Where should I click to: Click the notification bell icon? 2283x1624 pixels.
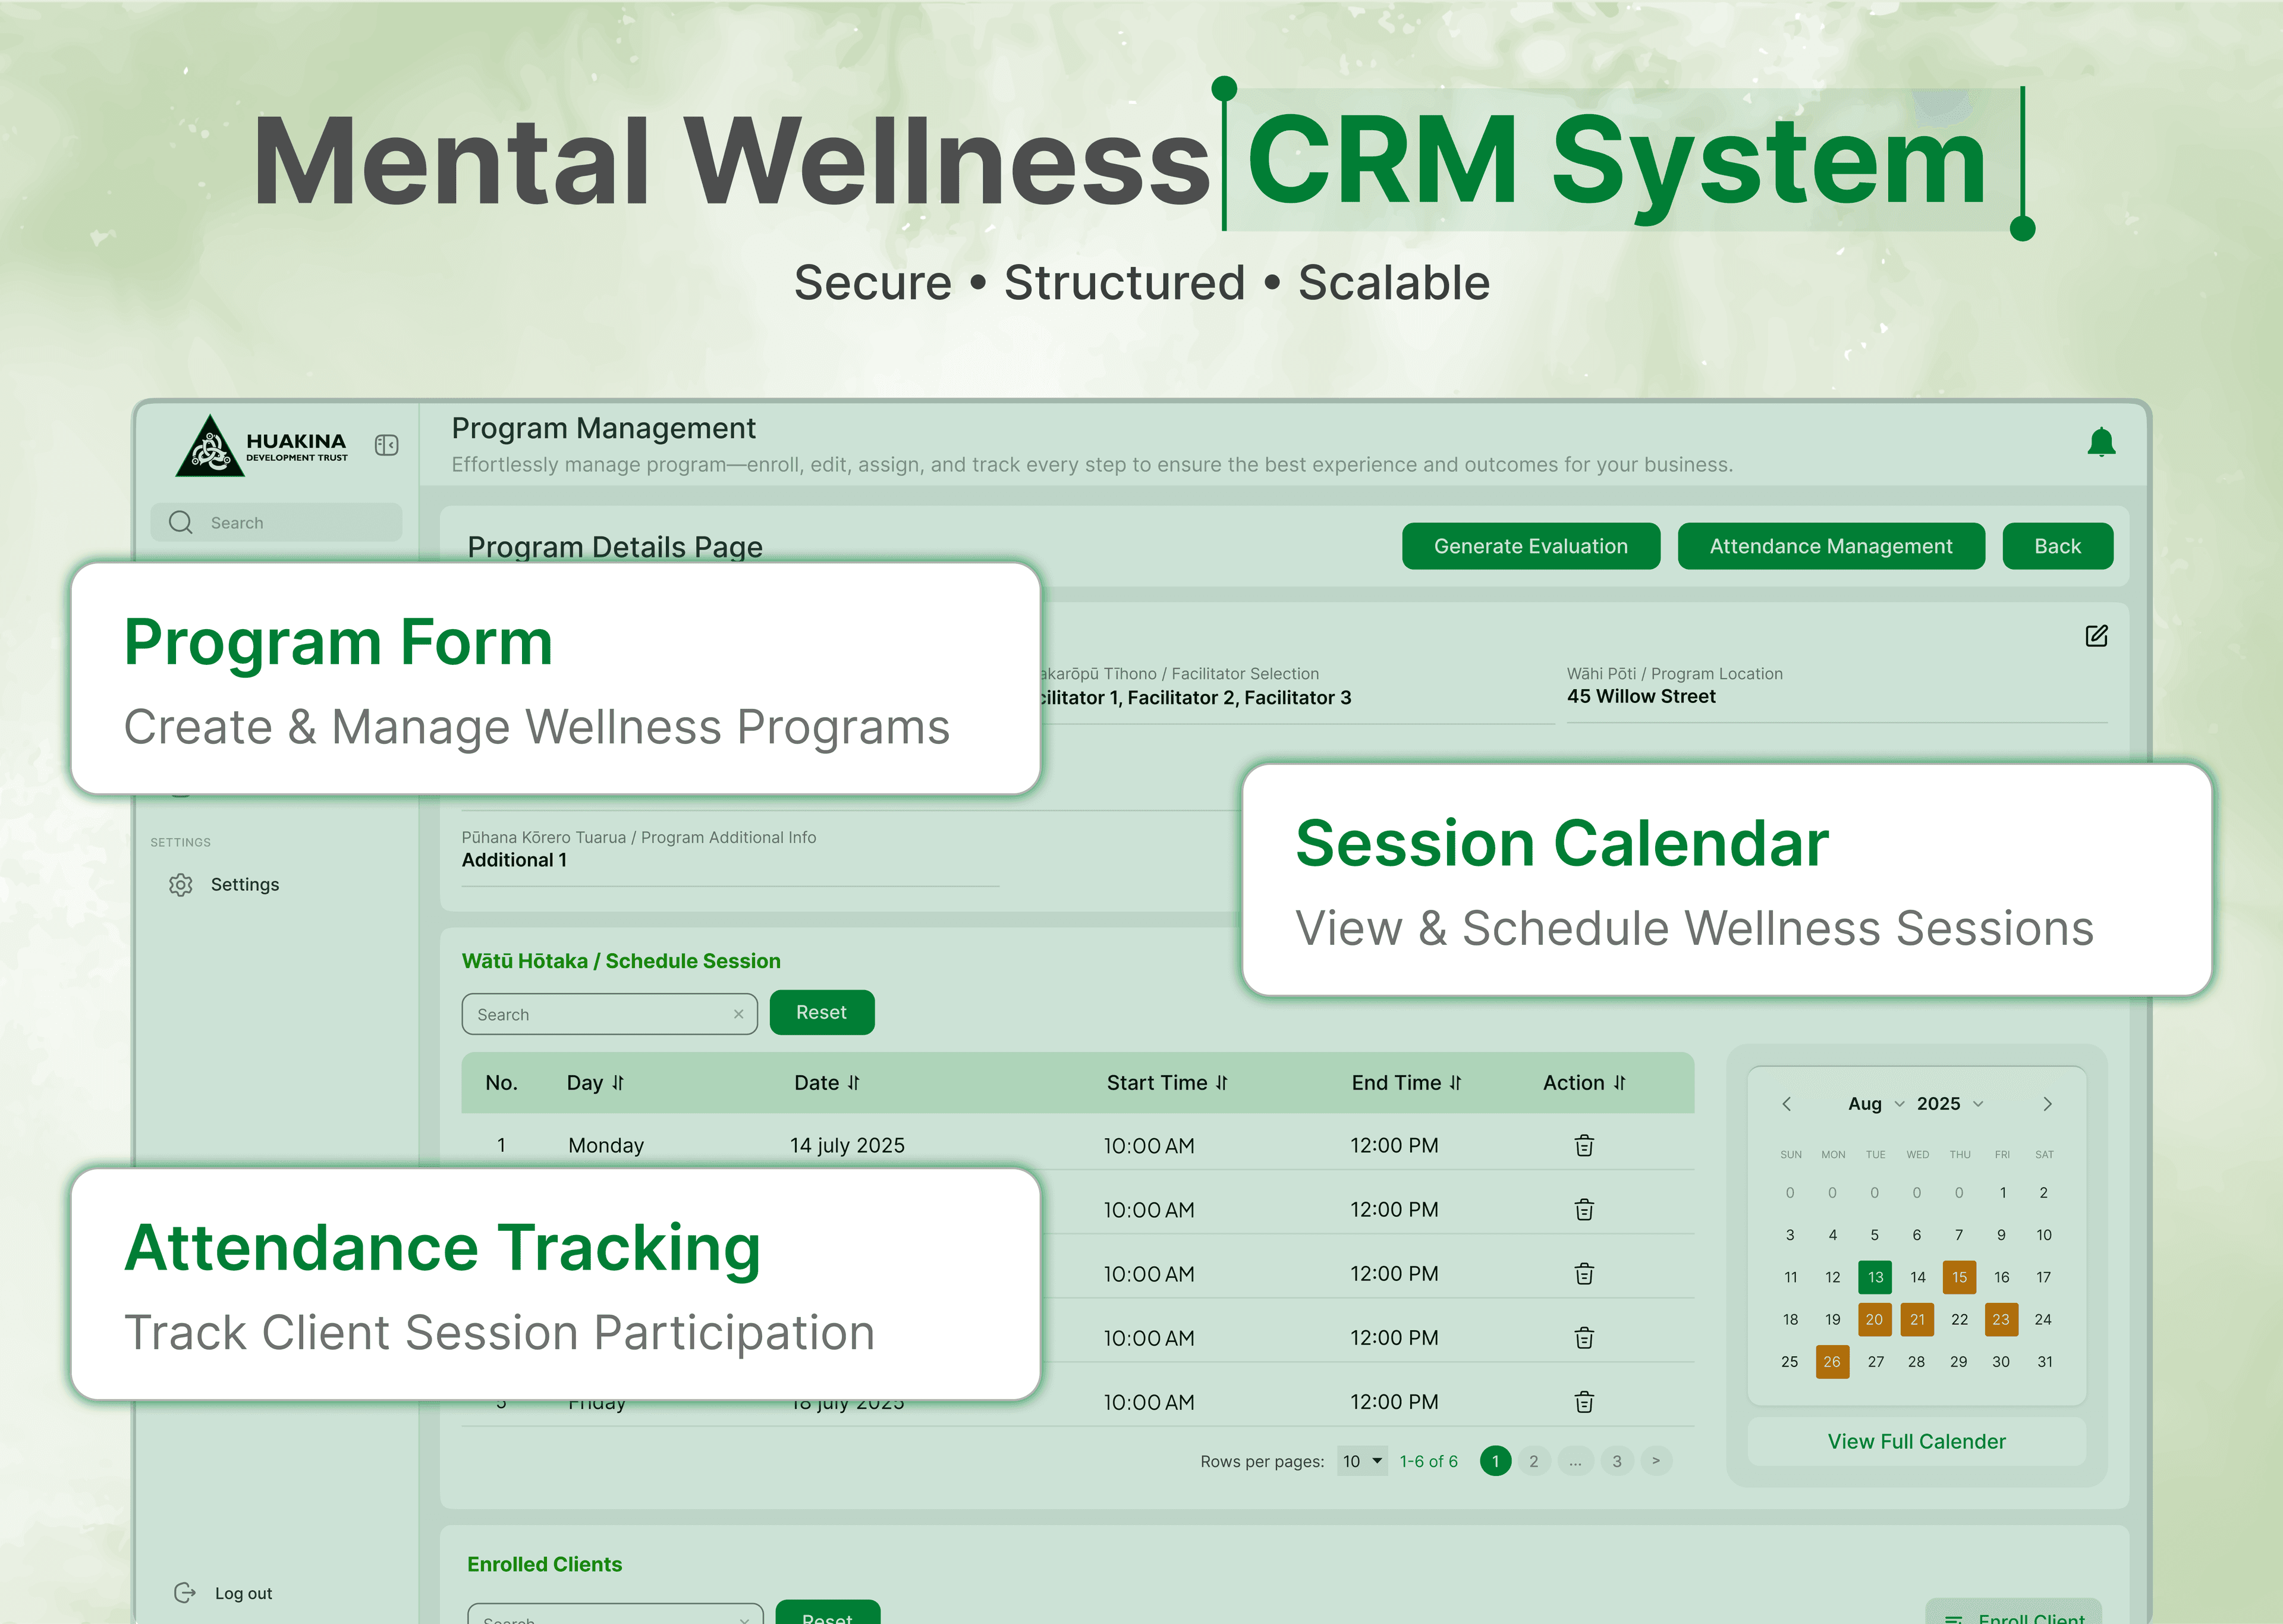coord(2101,442)
